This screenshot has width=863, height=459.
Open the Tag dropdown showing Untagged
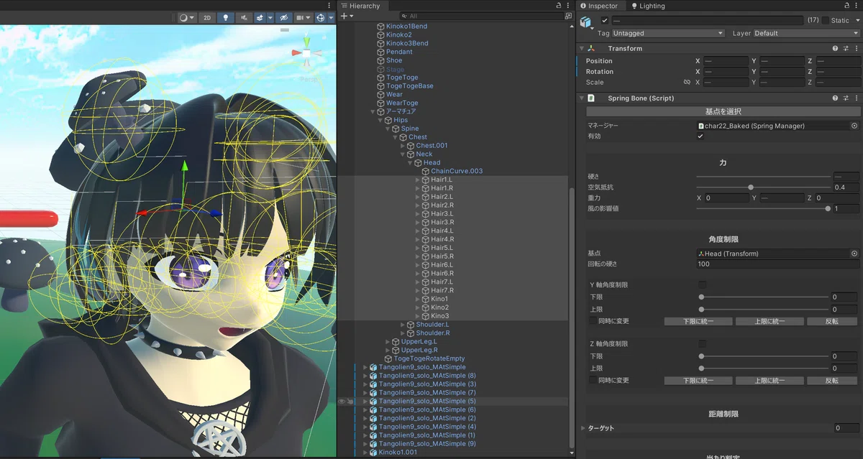click(x=669, y=33)
